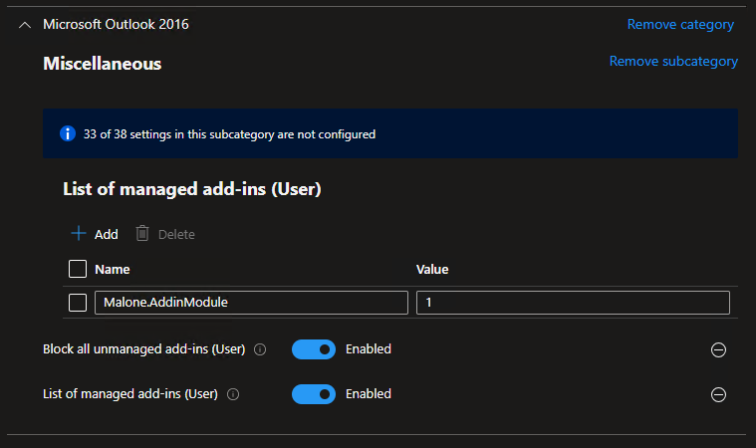
Task: Remove List of managed add-ins using minus icon
Action: (718, 394)
